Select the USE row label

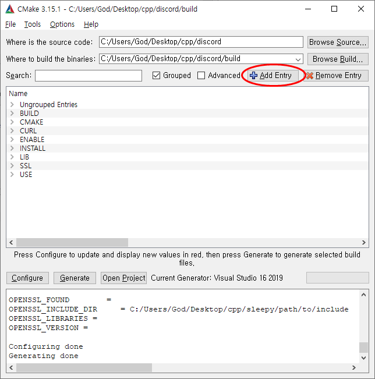[x=26, y=174]
